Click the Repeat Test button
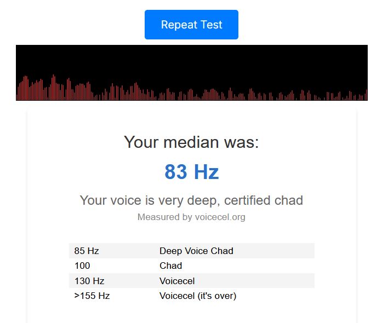The height and width of the screenshot is (323, 388). (x=191, y=25)
